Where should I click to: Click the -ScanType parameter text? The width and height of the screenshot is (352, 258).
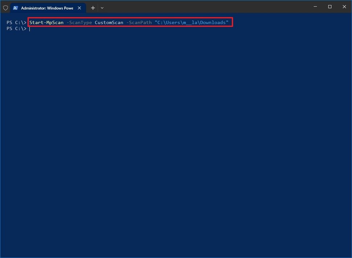tap(79, 22)
